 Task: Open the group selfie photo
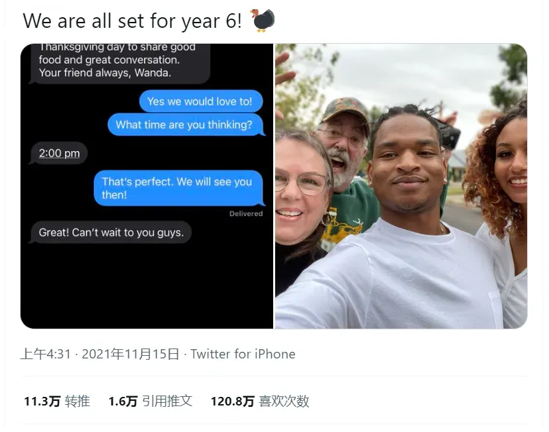pos(401,186)
